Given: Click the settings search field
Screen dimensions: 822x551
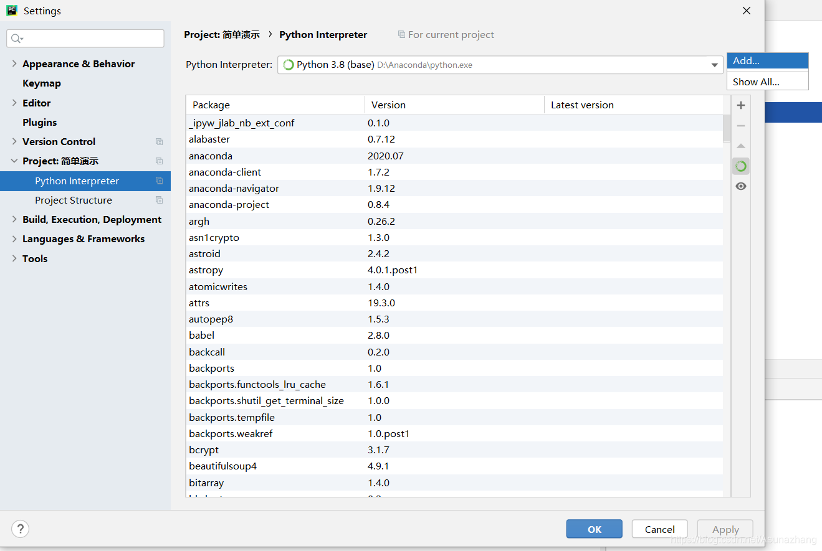Looking at the screenshot, I should [x=85, y=39].
